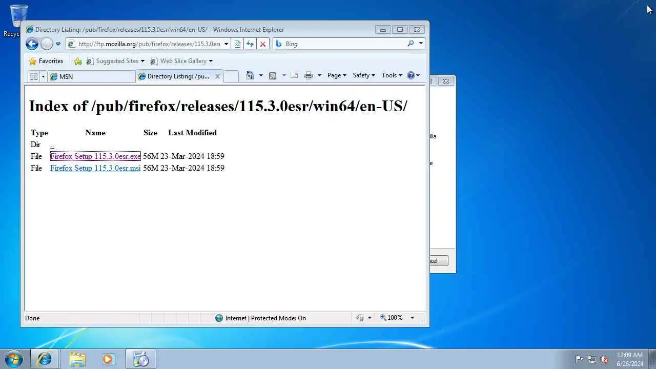Launch Windows Media Player from taskbar
The width and height of the screenshot is (656, 369).
(x=109, y=359)
